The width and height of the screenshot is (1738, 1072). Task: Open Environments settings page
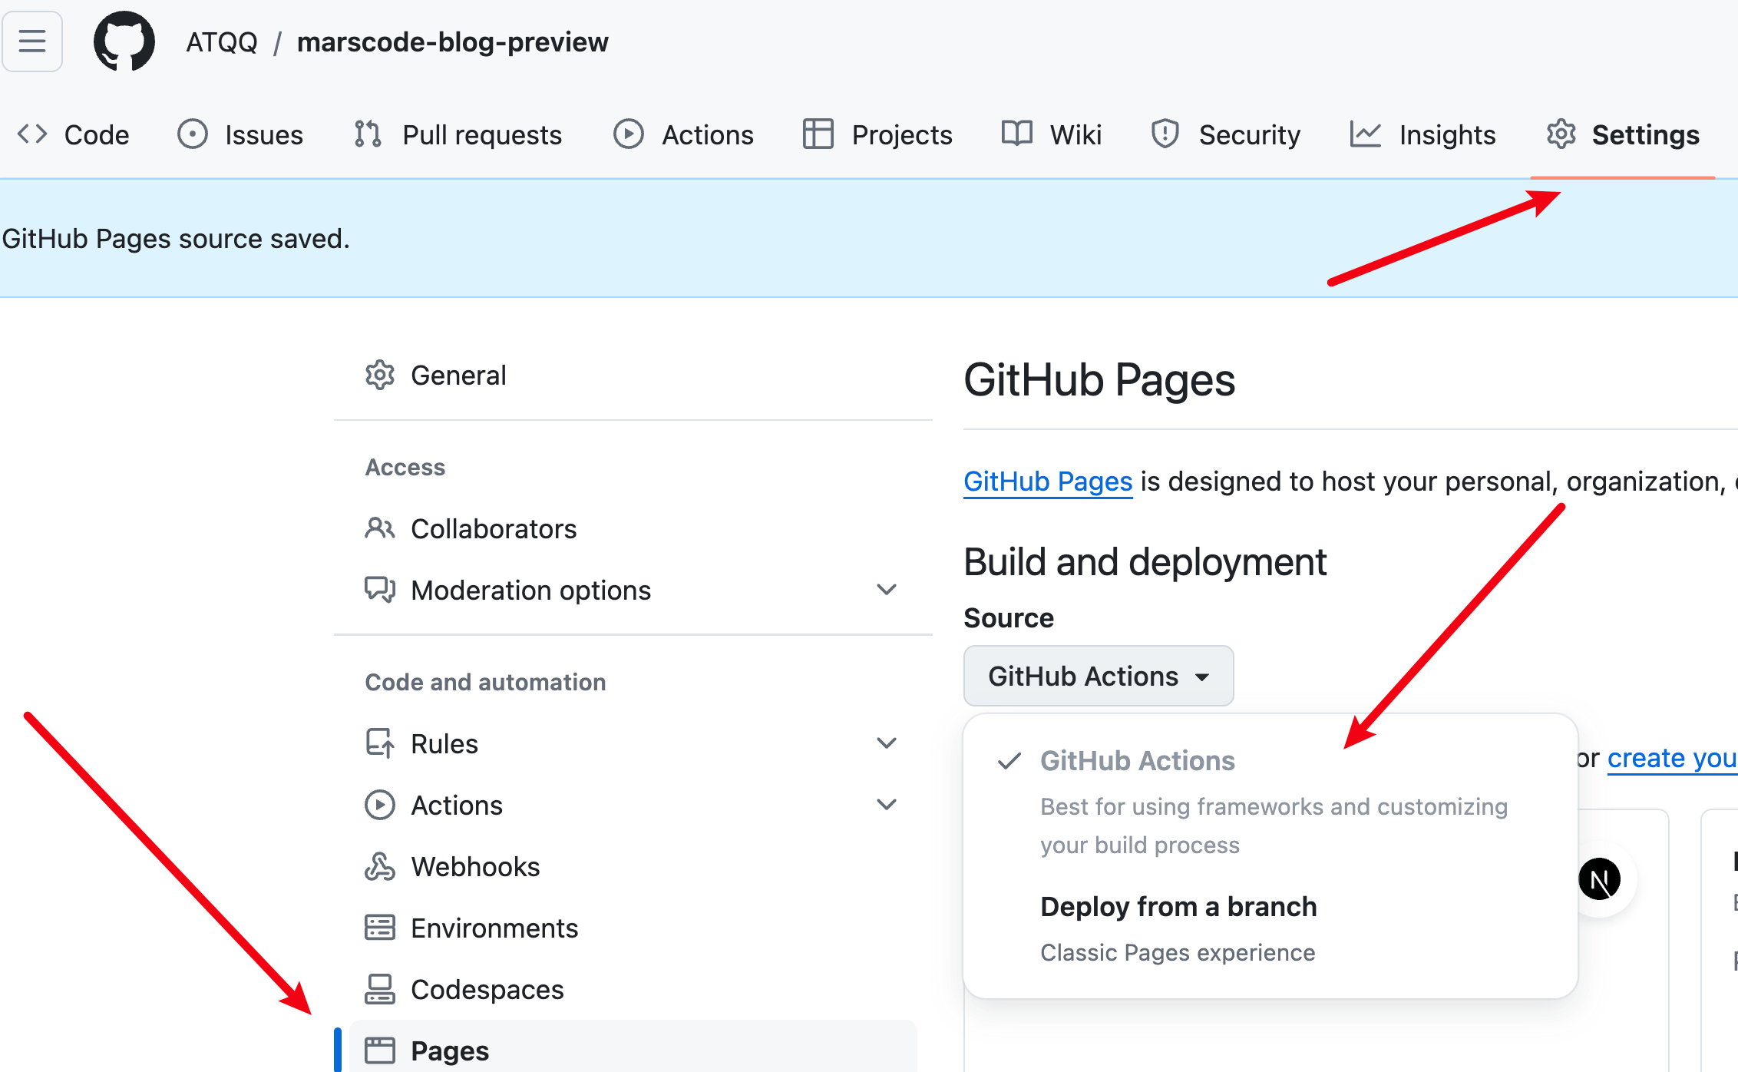633,928
